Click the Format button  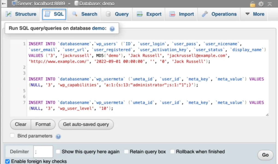[x=43, y=124]
